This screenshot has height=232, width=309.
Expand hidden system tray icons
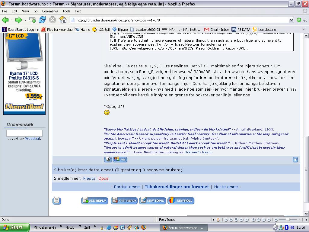point(275,227)
